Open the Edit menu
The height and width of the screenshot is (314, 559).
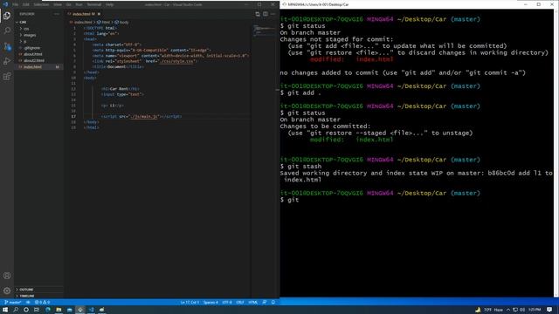[25, 4]
